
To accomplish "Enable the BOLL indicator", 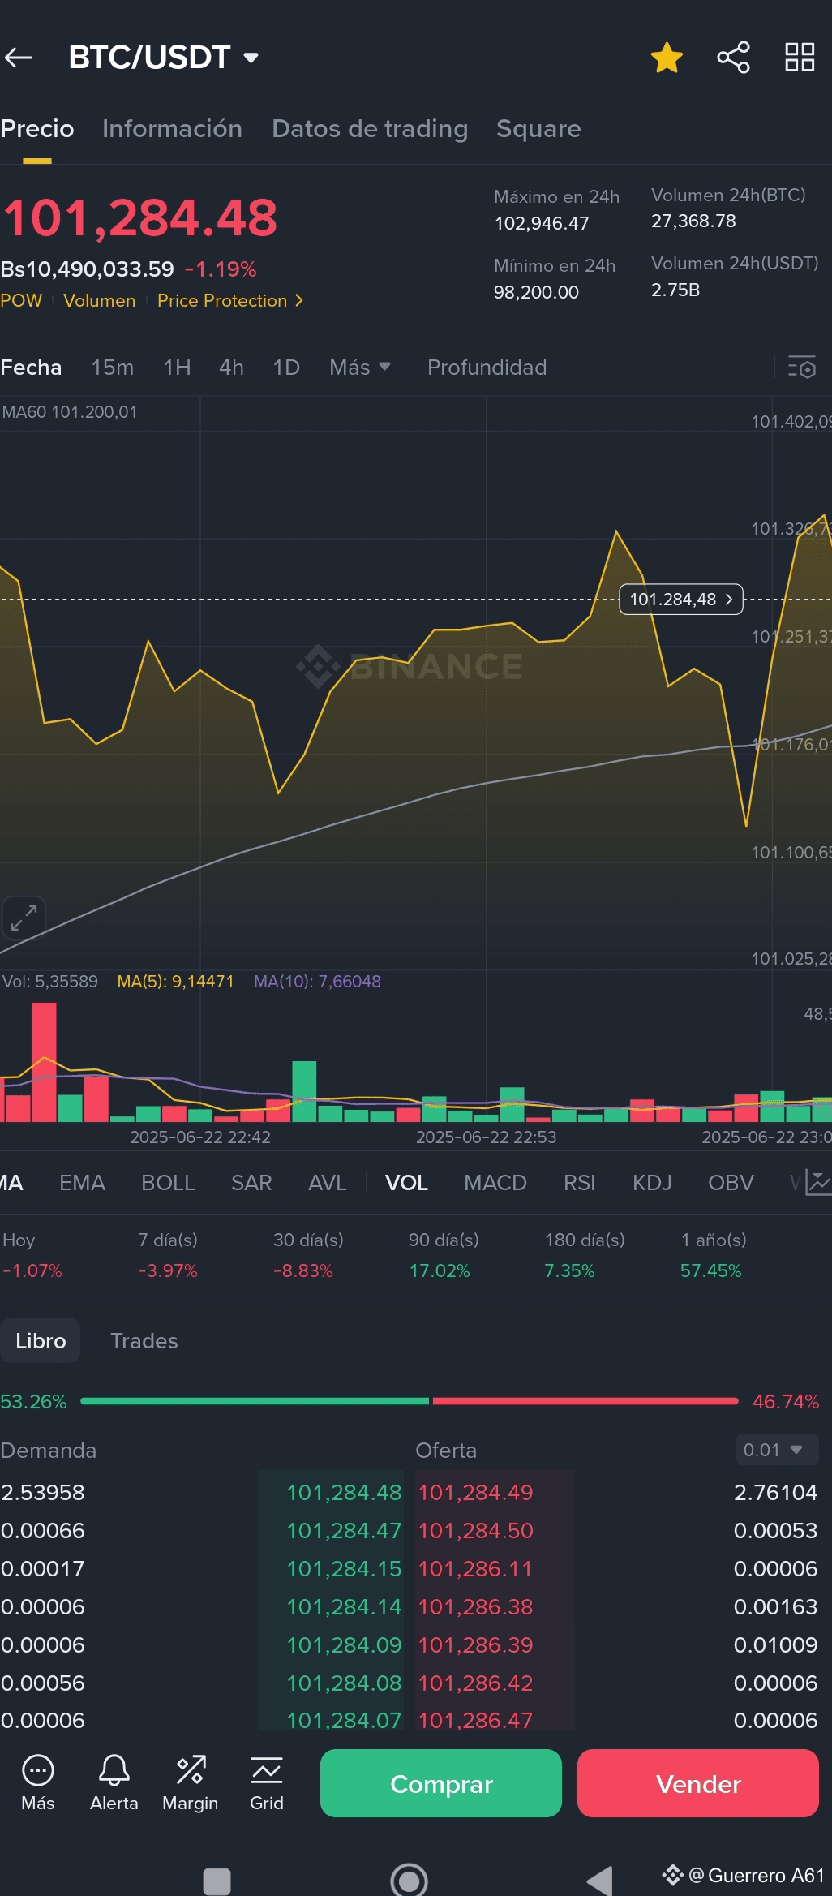I will coord(168,1183).
